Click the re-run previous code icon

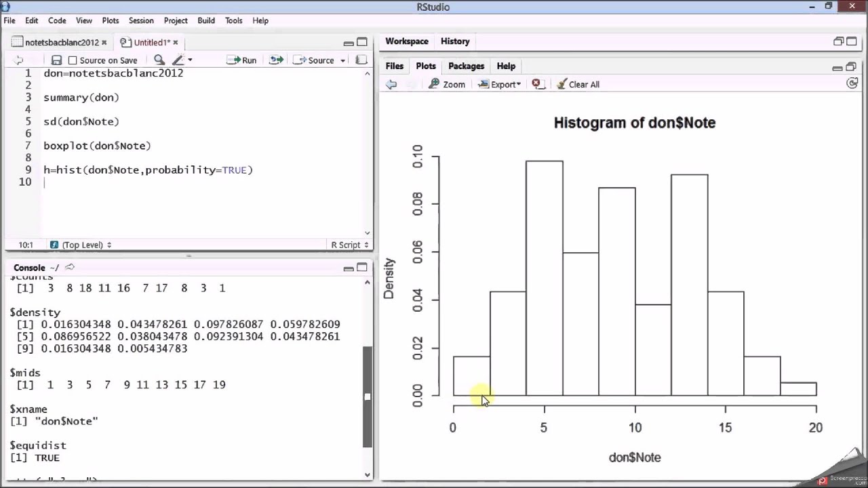(276, 60)
